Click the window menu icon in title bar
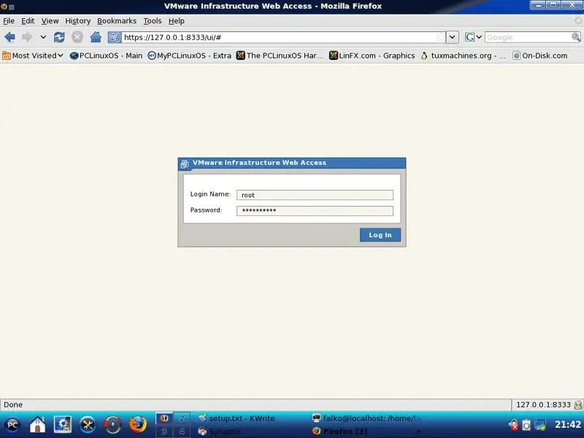The width and height of the screenshot is (584, 438). coord(4,7)
